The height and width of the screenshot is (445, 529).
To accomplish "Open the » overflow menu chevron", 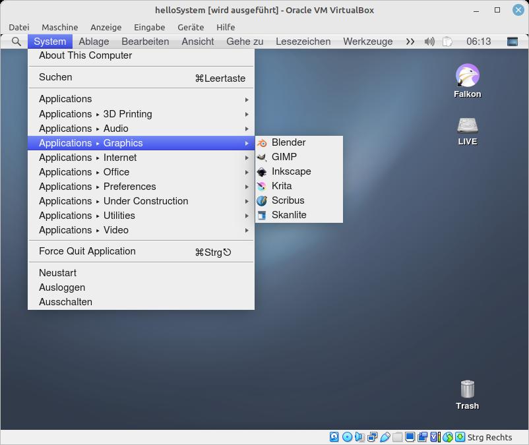I will coord(410,41).
